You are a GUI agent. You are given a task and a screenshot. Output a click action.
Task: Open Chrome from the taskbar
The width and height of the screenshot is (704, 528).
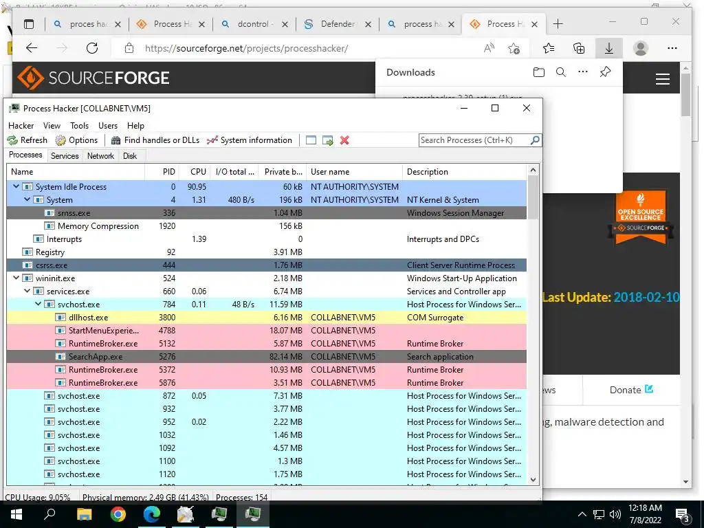tap(118, 514)
